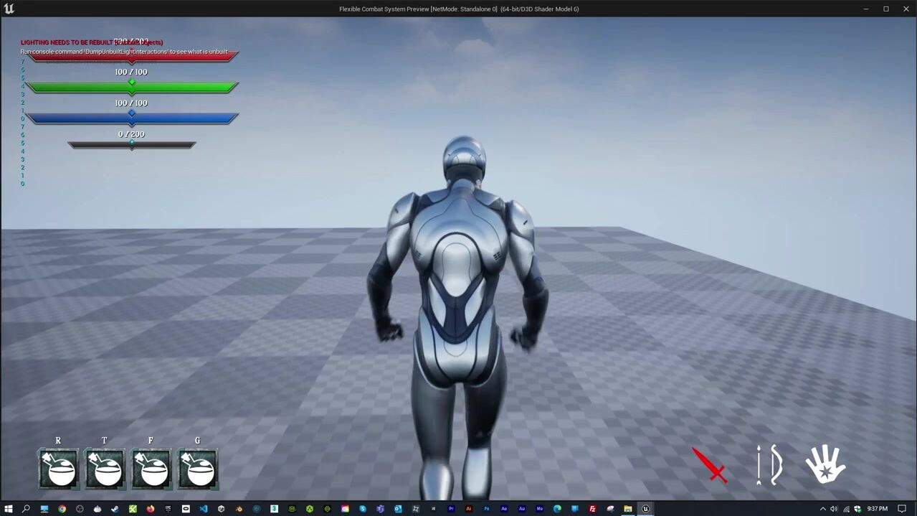
Task: Click the potion slot labeled R
Action: pos(59,469)
